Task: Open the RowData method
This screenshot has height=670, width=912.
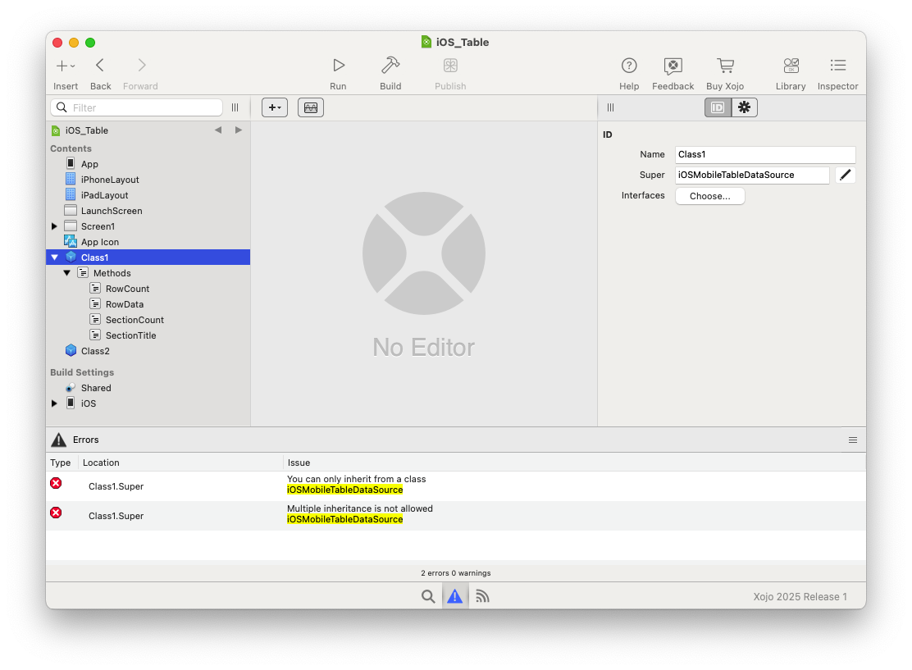Action: click(125, 304)
